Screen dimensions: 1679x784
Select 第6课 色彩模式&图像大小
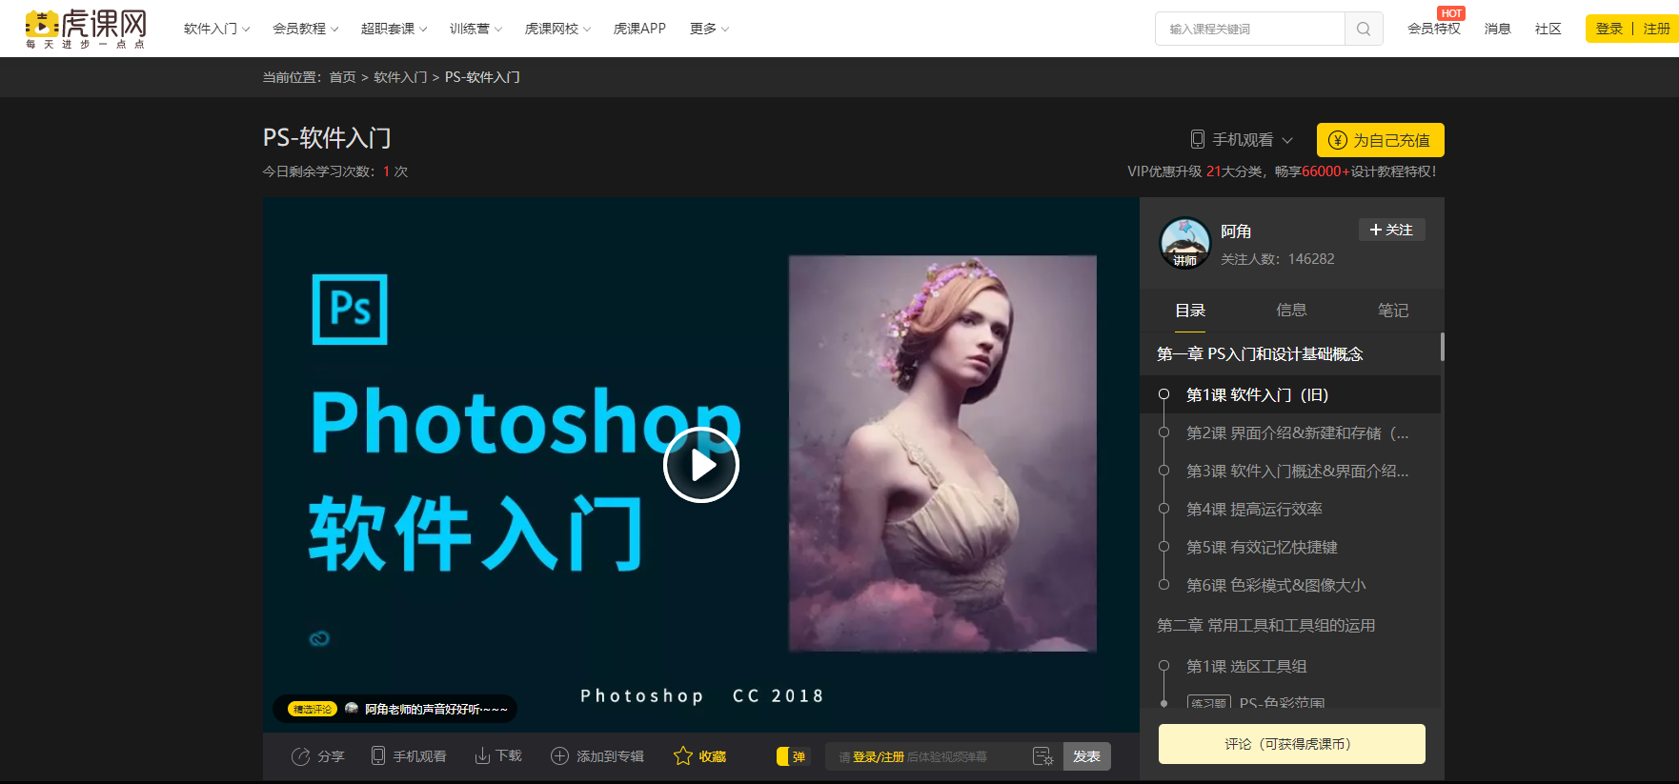click(1291, 585)
